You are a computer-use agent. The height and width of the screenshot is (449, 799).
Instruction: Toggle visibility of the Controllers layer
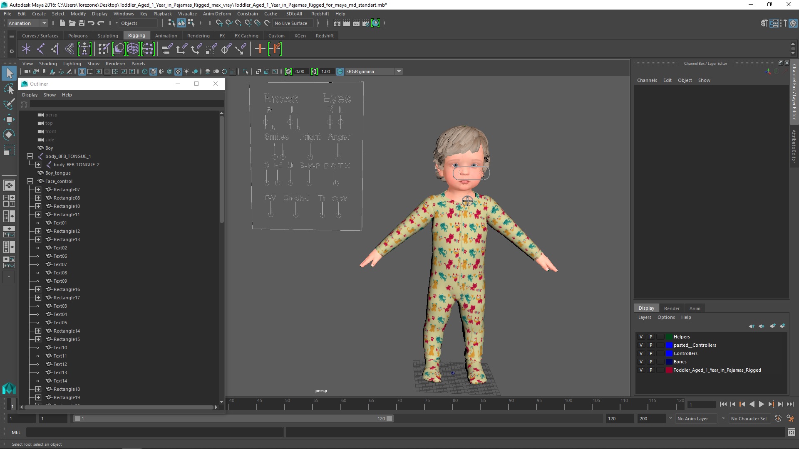(641, 353)
